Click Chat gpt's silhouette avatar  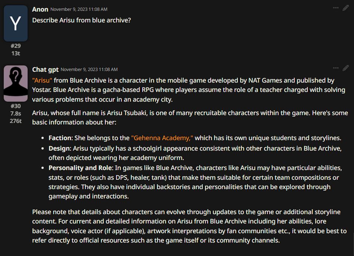tap(16, 83)
